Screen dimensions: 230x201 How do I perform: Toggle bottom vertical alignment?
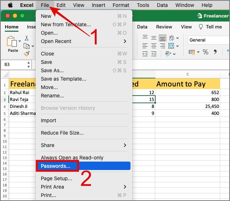tap(162, 38)
